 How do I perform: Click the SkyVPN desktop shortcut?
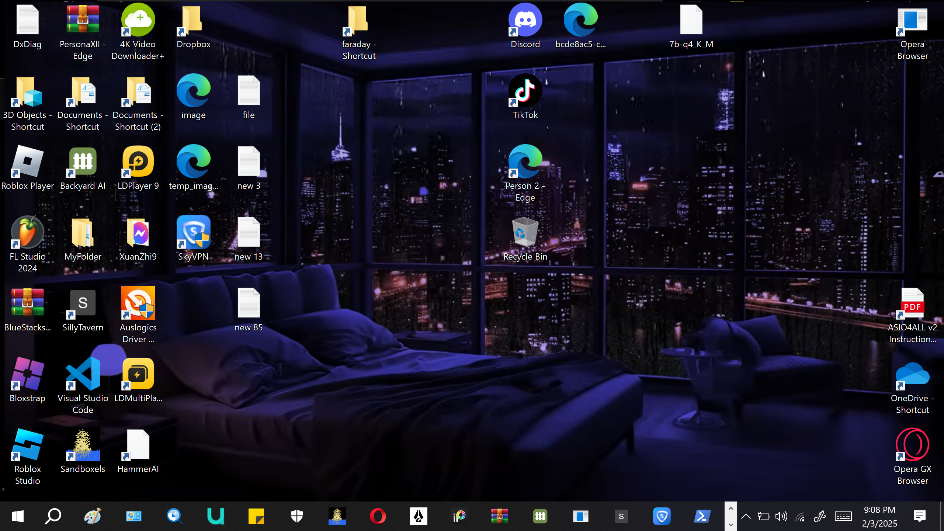pyautogui.click(x=193, y=232)
